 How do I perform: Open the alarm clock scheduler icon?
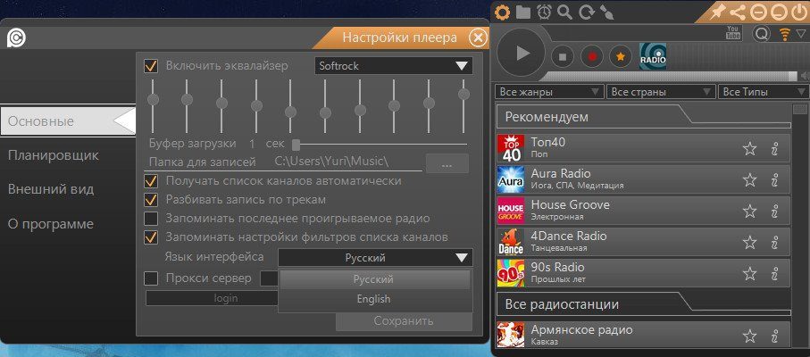point(544,12)
